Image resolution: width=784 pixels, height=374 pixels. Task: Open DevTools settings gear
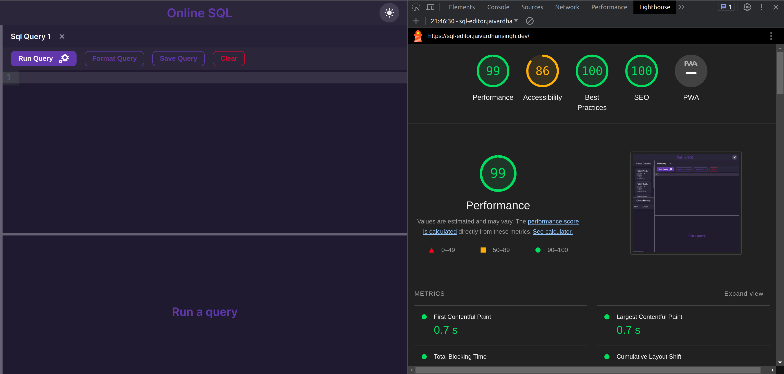pyautogui.click(x=747, y=7)
